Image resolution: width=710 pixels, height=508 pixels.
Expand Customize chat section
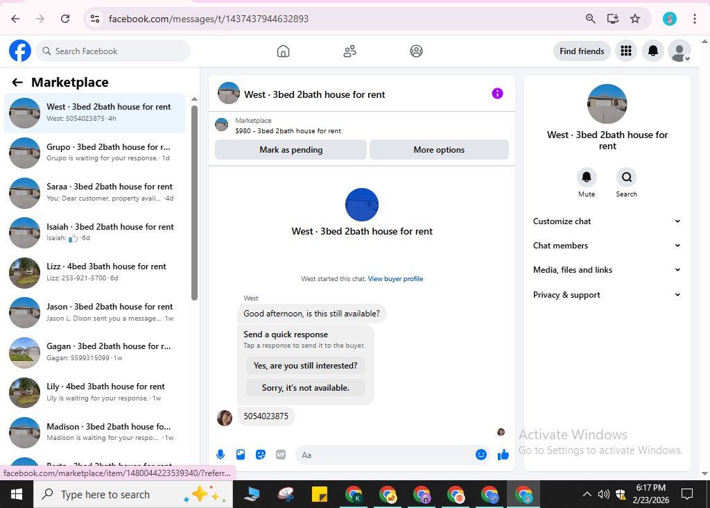[607, 221]
